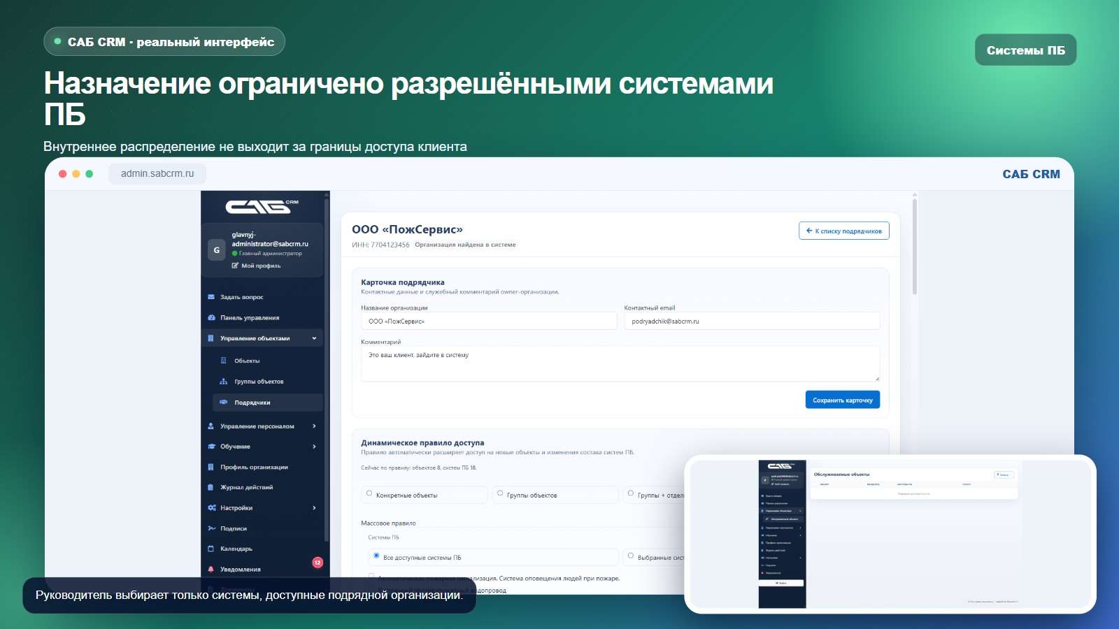Click the person icon of Управление персоналом
Viewport: 1119px width, 629px height.
pyautogui.click(x=211, y=426)
